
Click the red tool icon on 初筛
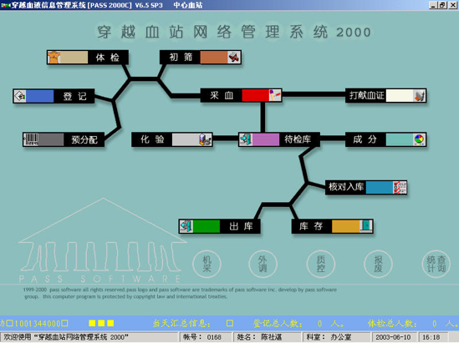coord(234,58)
